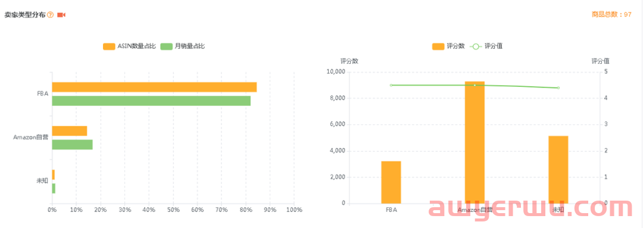Click the FBA rating value line point
This screenshot has width=643, height=228.
[x=391, y=85]
